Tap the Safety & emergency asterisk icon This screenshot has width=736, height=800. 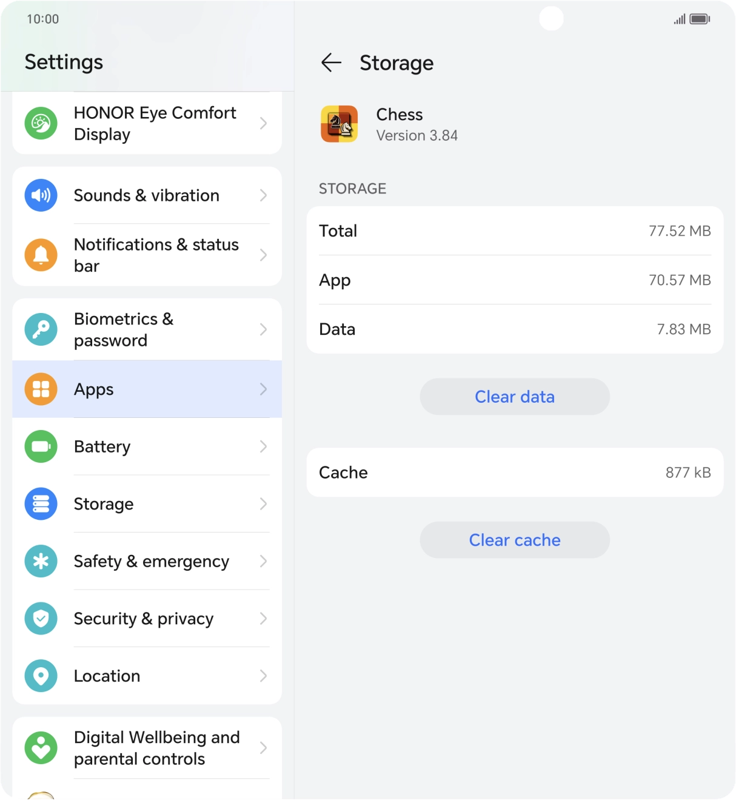click(41, 561)
